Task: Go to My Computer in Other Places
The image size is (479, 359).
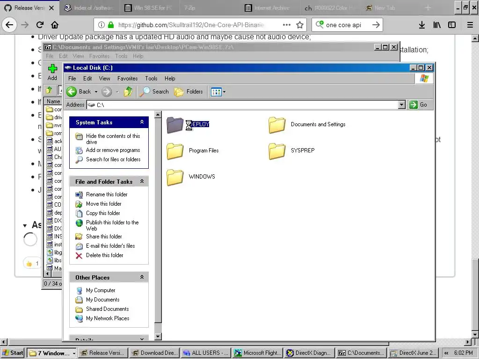Action: [x=101, y=290]
